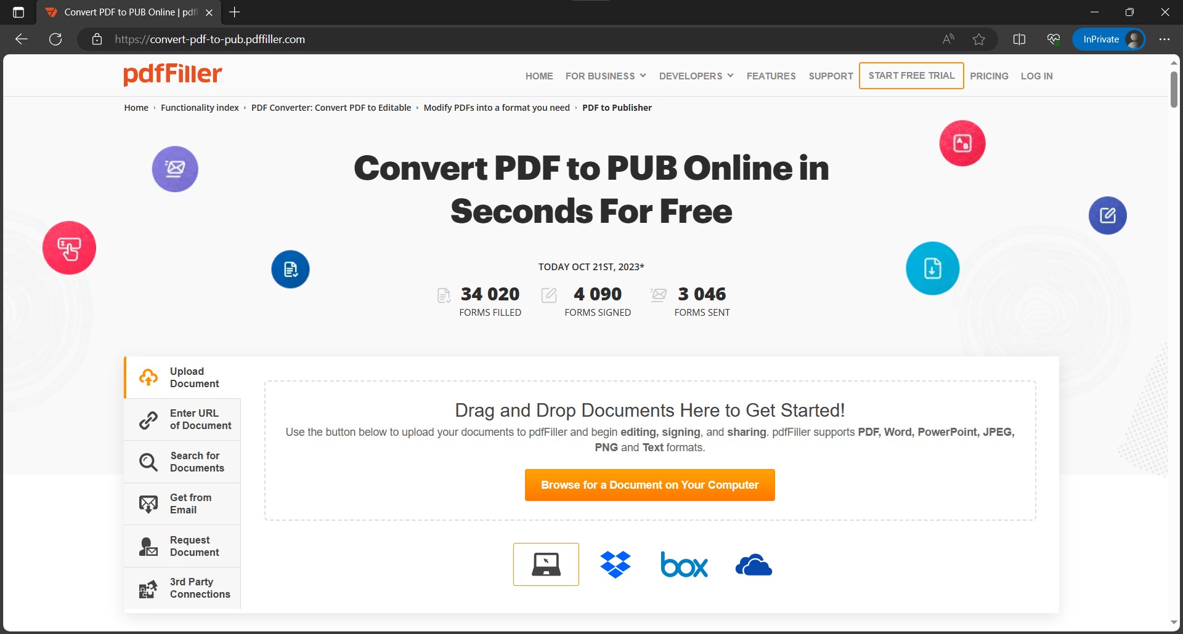
Task: Import a document from OneDrive
Action: click(753, 564)
